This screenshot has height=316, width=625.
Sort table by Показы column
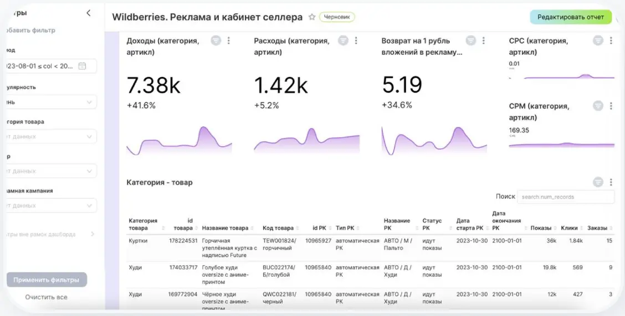[x=555, y=229]
